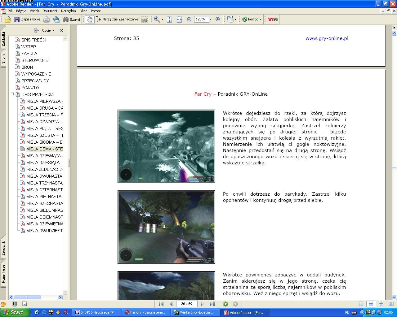The height and width of the screenshot is (317, 397).
Task: Switch to the Zakładki side tab
Action: click(x=3, y=39)
